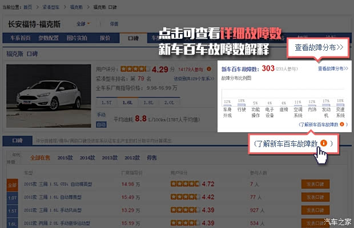Open 查看故障分布>> link beside fault count 303
The image size is (354, 228).
point(333,68)
